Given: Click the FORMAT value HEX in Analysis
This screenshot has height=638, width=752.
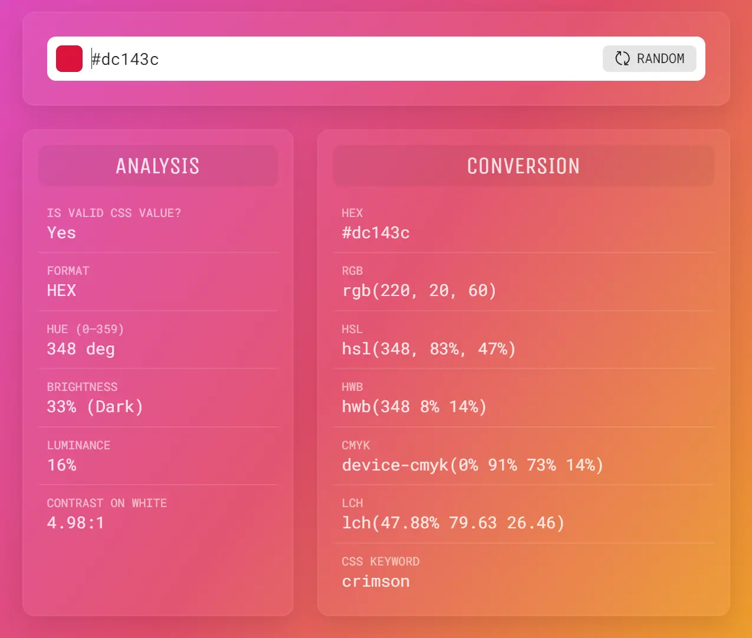Looking at the screenshot, I should click(61, 291).
